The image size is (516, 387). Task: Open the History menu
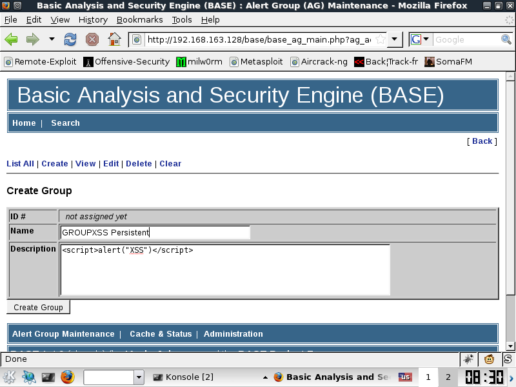93,20
